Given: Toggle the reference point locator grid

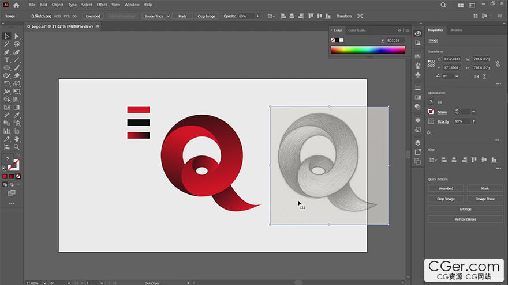Looking at the screenshot, I should click(431, 63).
